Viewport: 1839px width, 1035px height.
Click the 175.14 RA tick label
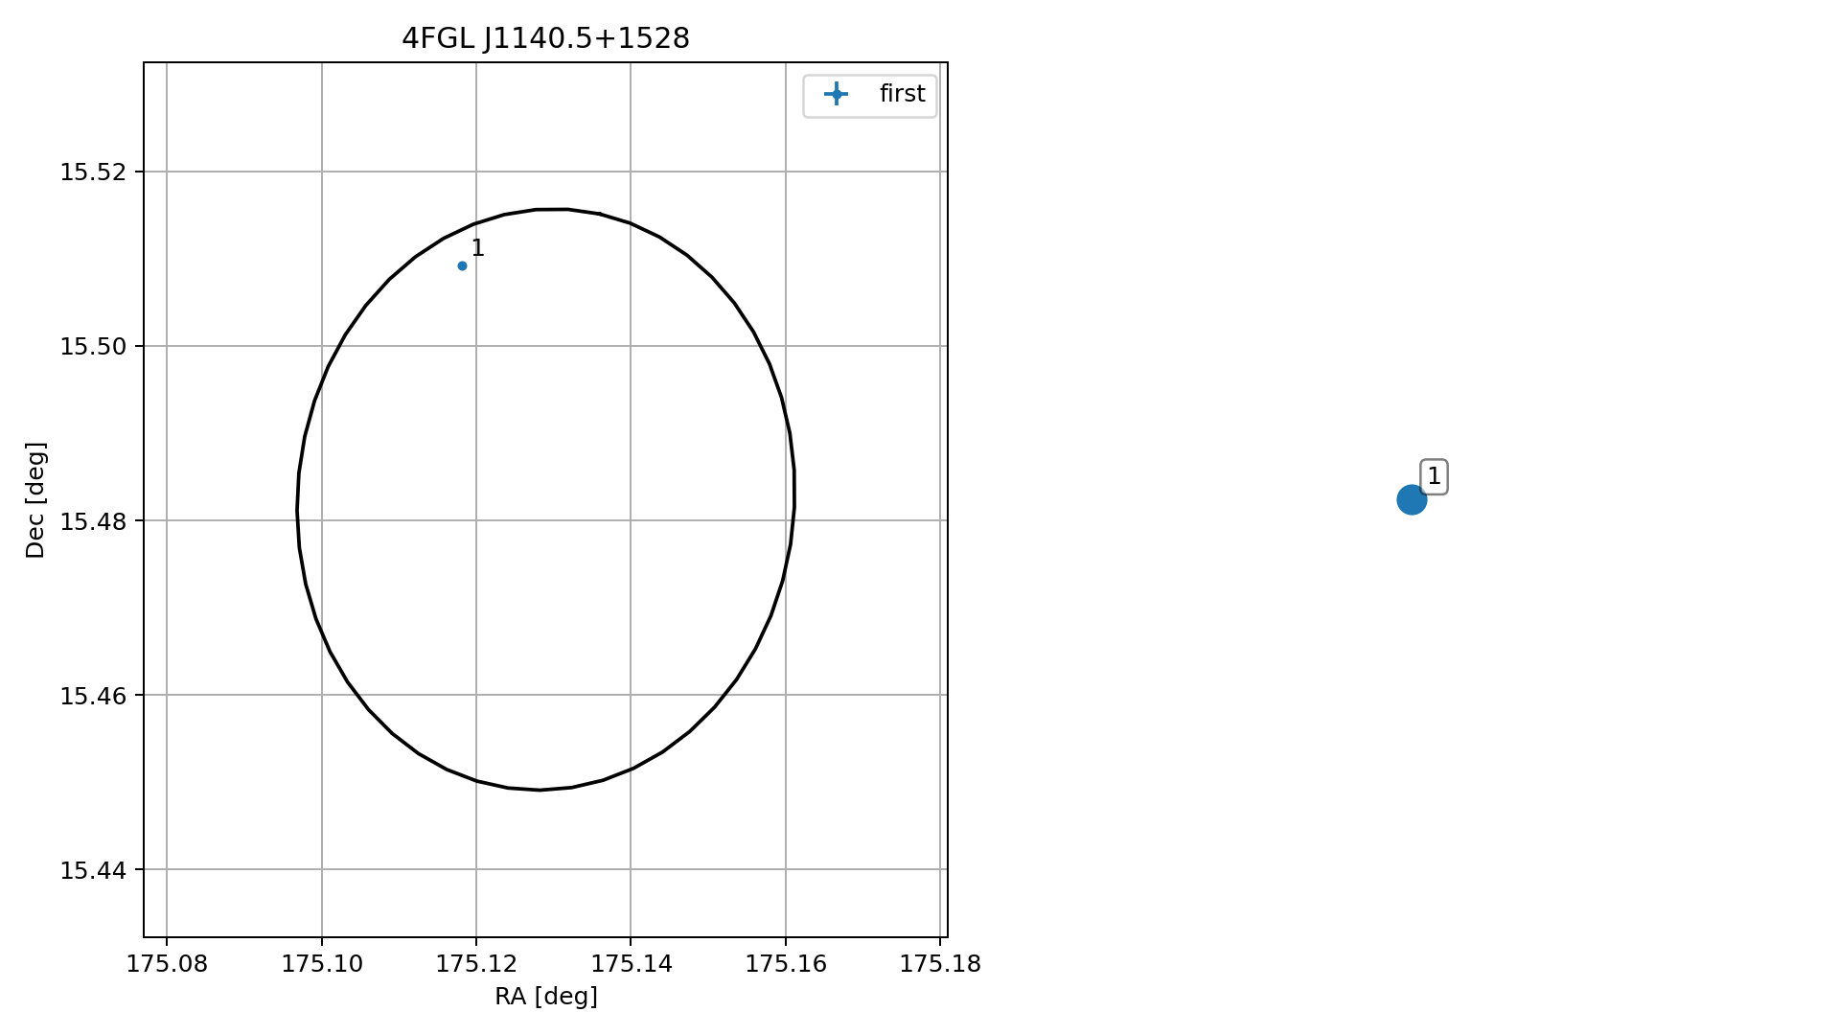coord(631,964)
